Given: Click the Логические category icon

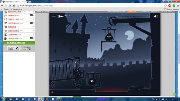Looking at the screenshot, I should click(6, 19).
